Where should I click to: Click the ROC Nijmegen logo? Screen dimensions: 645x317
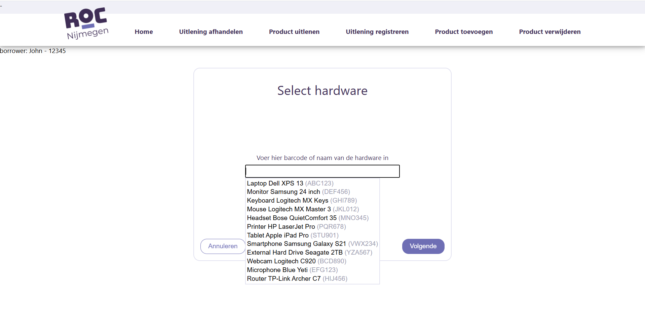(x=86, y=23)
